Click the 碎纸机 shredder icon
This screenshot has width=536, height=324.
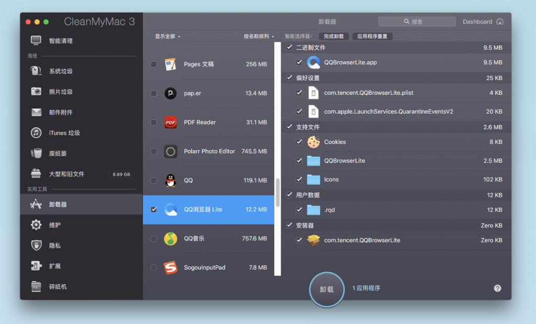36,286
